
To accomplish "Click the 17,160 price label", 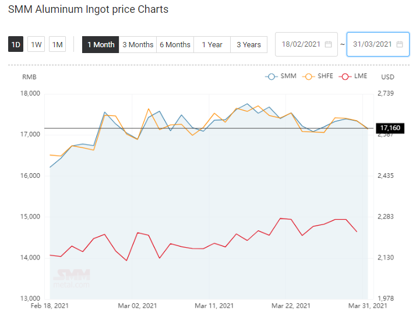I will 390,128.
